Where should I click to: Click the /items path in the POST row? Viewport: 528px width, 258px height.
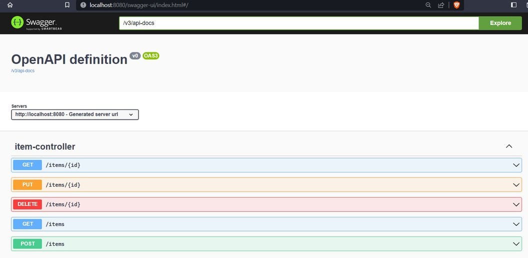(x=55, y=244)
